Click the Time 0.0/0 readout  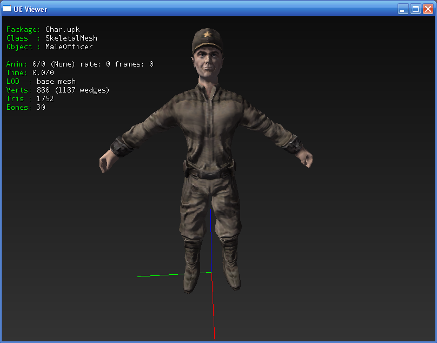[30, 73]
